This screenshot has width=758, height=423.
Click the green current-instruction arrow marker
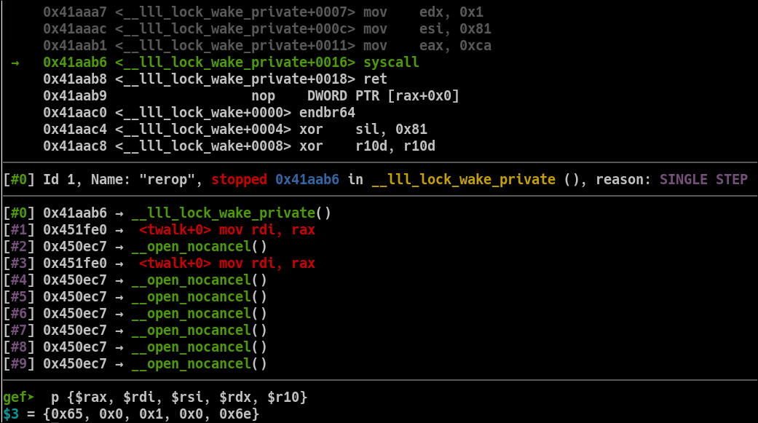pos(15,63)
